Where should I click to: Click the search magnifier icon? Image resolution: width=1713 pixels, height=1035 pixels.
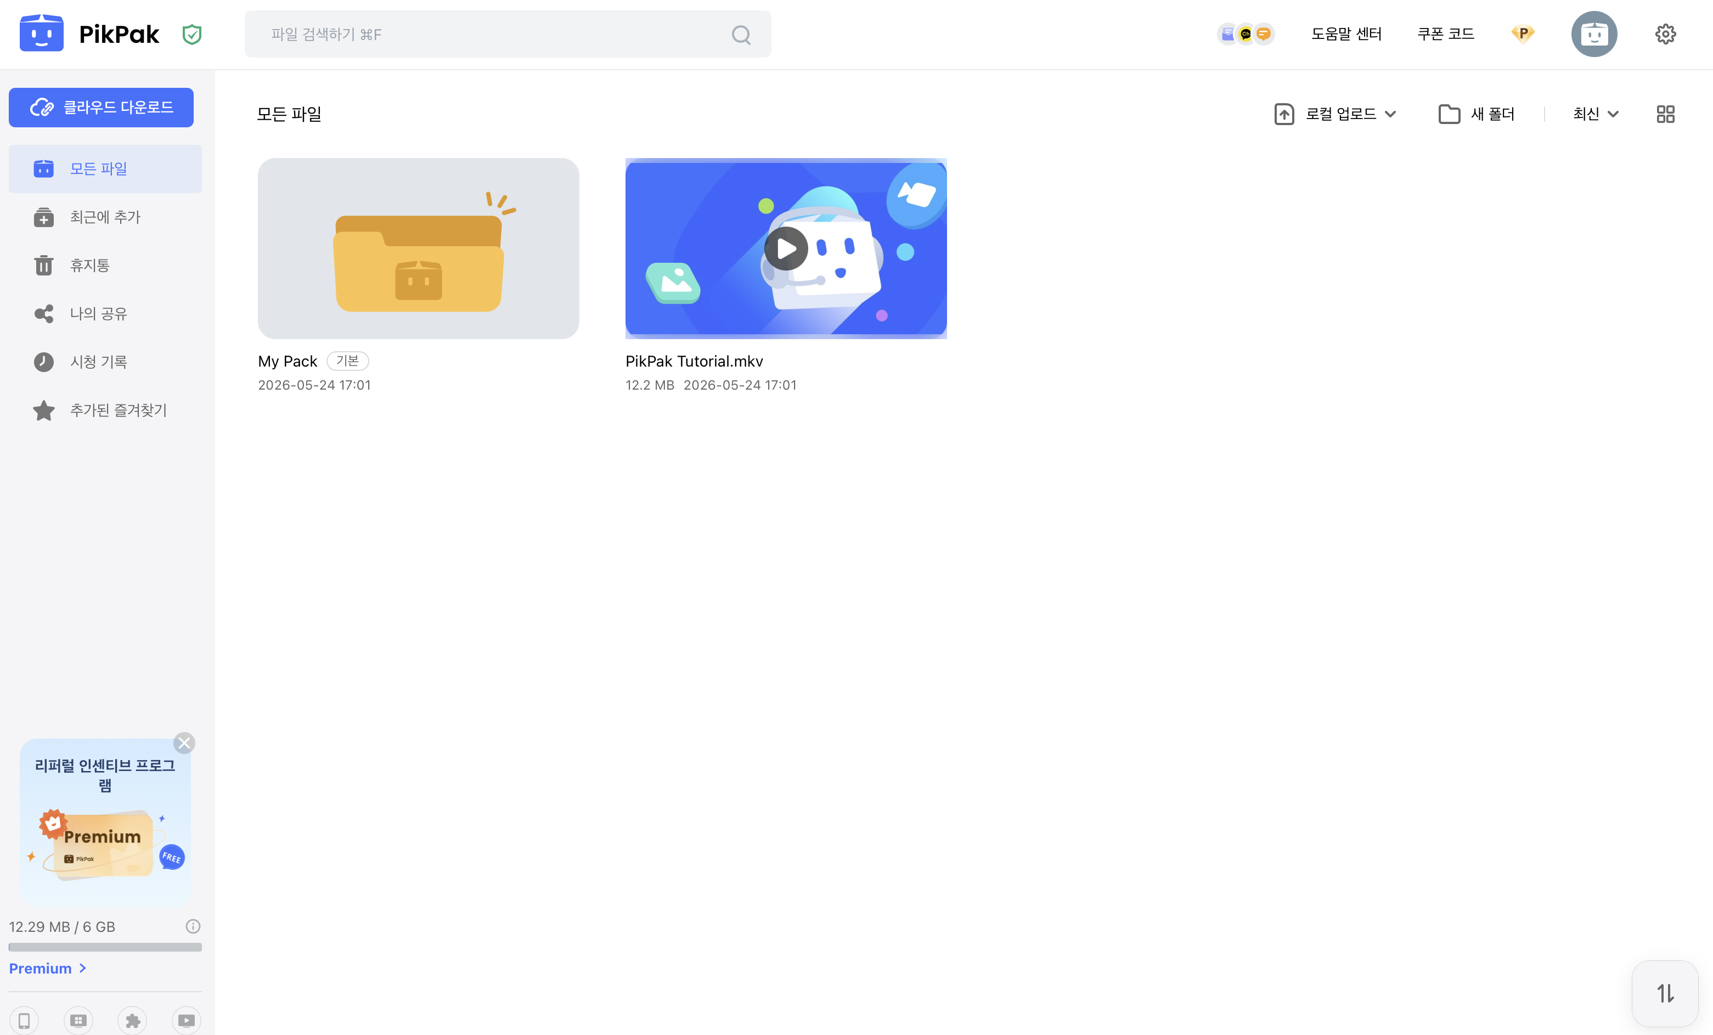[741, 35]
